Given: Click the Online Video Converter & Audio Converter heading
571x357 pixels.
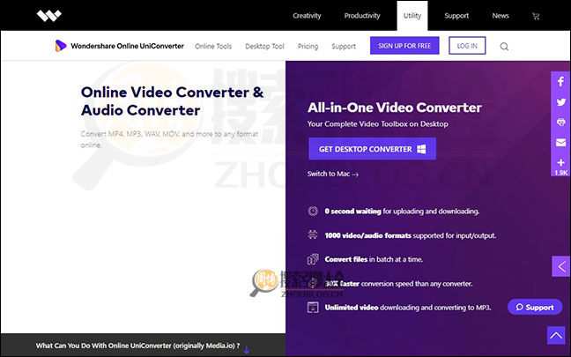Looking at the screenshot, I should (x=172, y=100).
